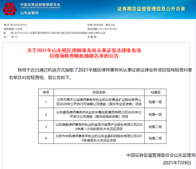196x169 pixels.
Task: Click the intro paragraph starting 我局于近日
Action: [x=100, y=74]
